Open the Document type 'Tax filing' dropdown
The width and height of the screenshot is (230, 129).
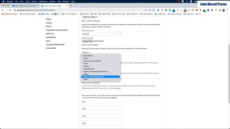[x=101, y=34]
